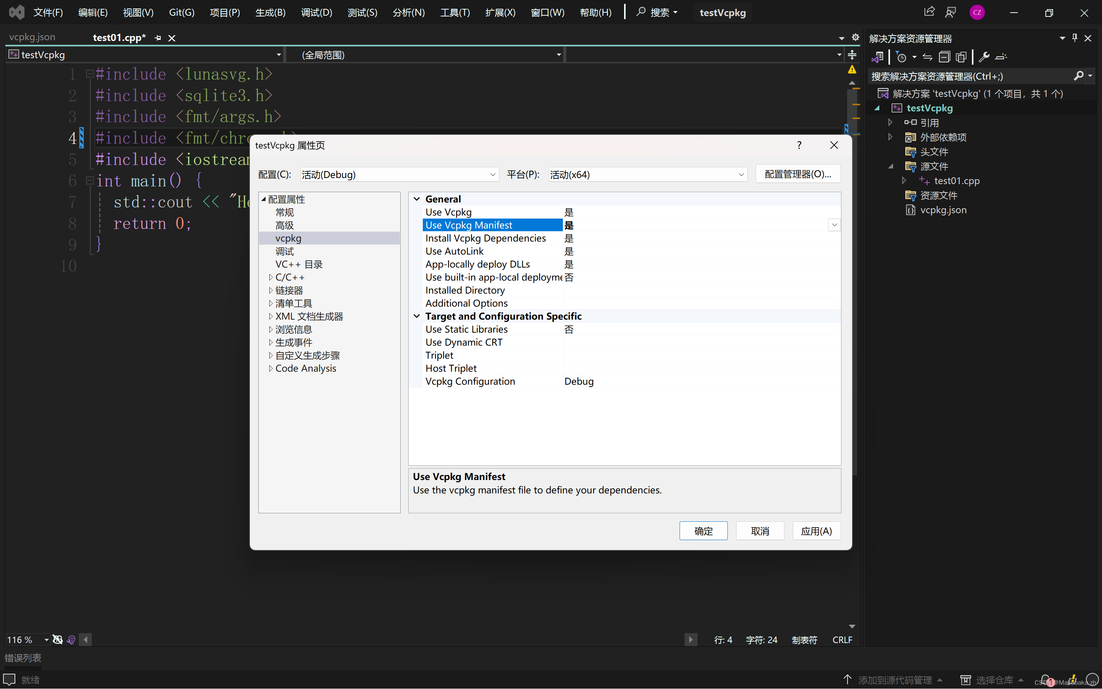Click the help question mark in the 属性页 dialog
1102x689 pixels.
tap(799, 145)
